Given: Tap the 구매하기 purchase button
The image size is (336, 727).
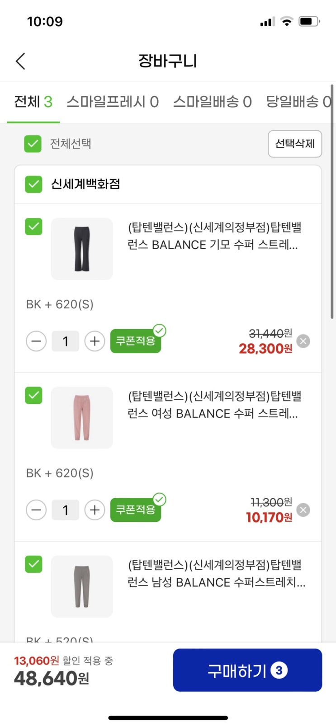Looking at the screenshot, I should (247, 670).
